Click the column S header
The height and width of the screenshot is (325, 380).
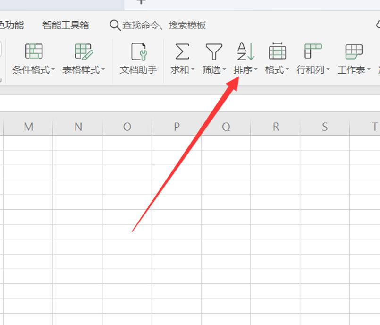(325, 127)
